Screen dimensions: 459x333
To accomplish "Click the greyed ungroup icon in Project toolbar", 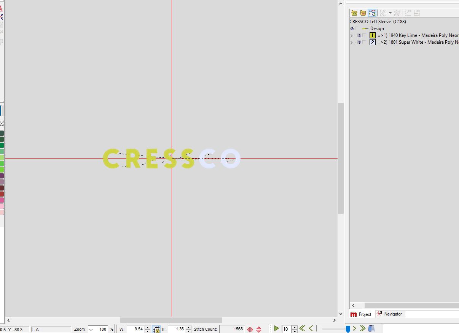I will pos(397,13).
